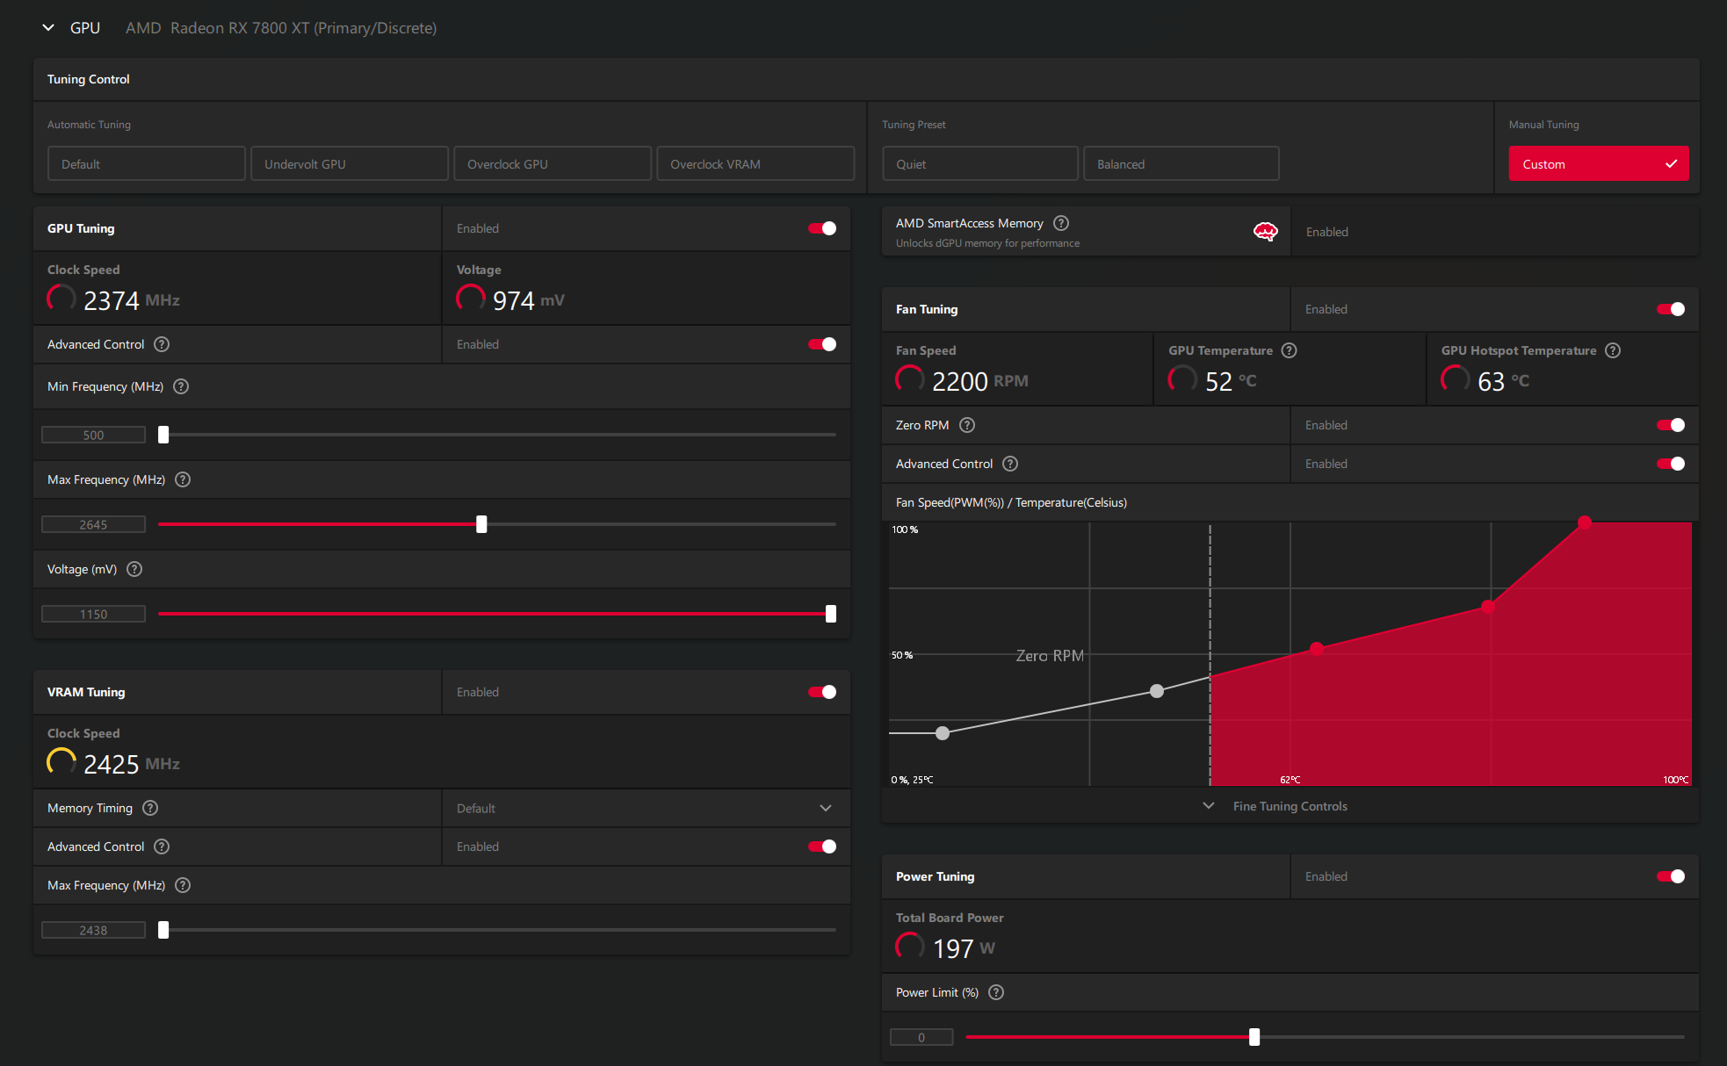Viewport: 1727px width, 1066px height.
Task: Select the Balanced tuning preset
Action: (x=1181, y=164)
